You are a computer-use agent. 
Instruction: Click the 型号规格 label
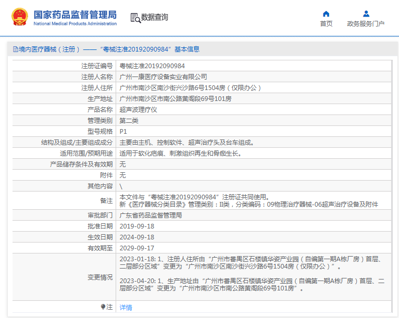tap(100, 132)
